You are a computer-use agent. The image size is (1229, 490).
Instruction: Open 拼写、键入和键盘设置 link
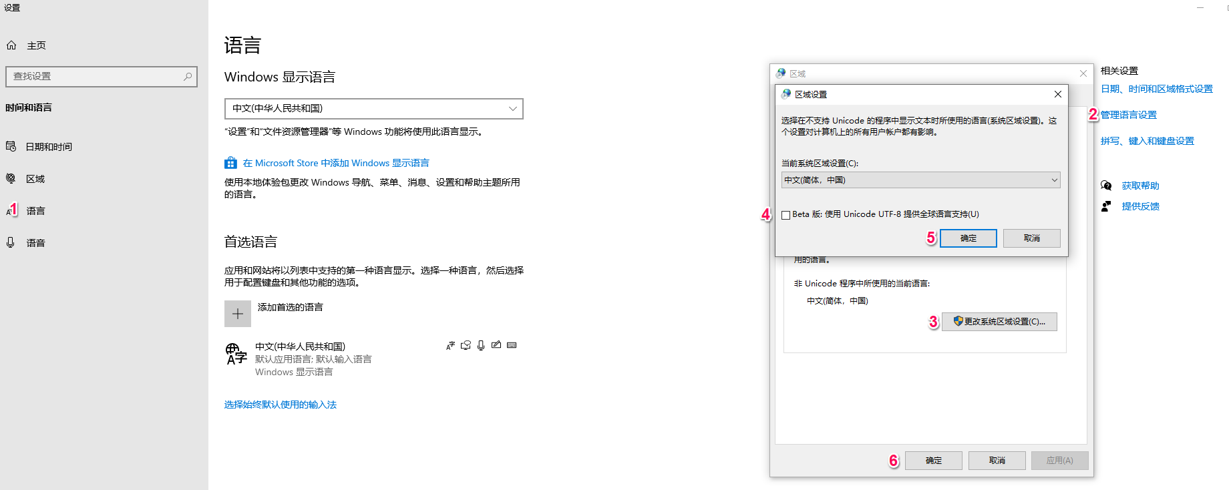pyautogui.click(x=1148, y=141)
